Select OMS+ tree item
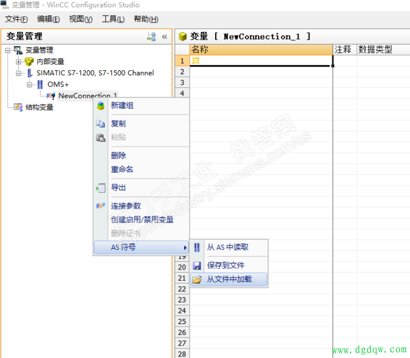Image resolution: width=410 pixels, height=358 pixels. coord(58,84)
